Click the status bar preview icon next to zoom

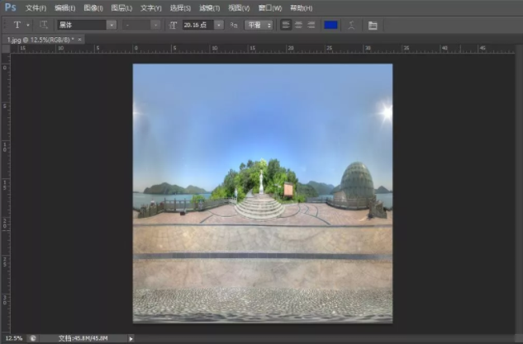point(33,338)
